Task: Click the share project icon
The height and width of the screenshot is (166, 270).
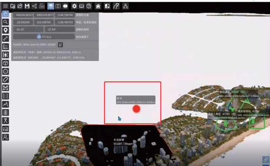Action: [x=34, y=6]
